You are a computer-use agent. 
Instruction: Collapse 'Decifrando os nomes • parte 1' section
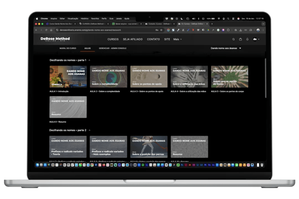coord(89,60)
